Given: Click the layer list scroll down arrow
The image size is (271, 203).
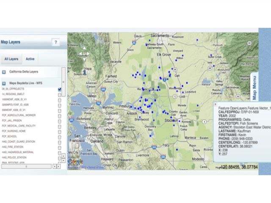Looking at the screenshot, I should (64, 160).
